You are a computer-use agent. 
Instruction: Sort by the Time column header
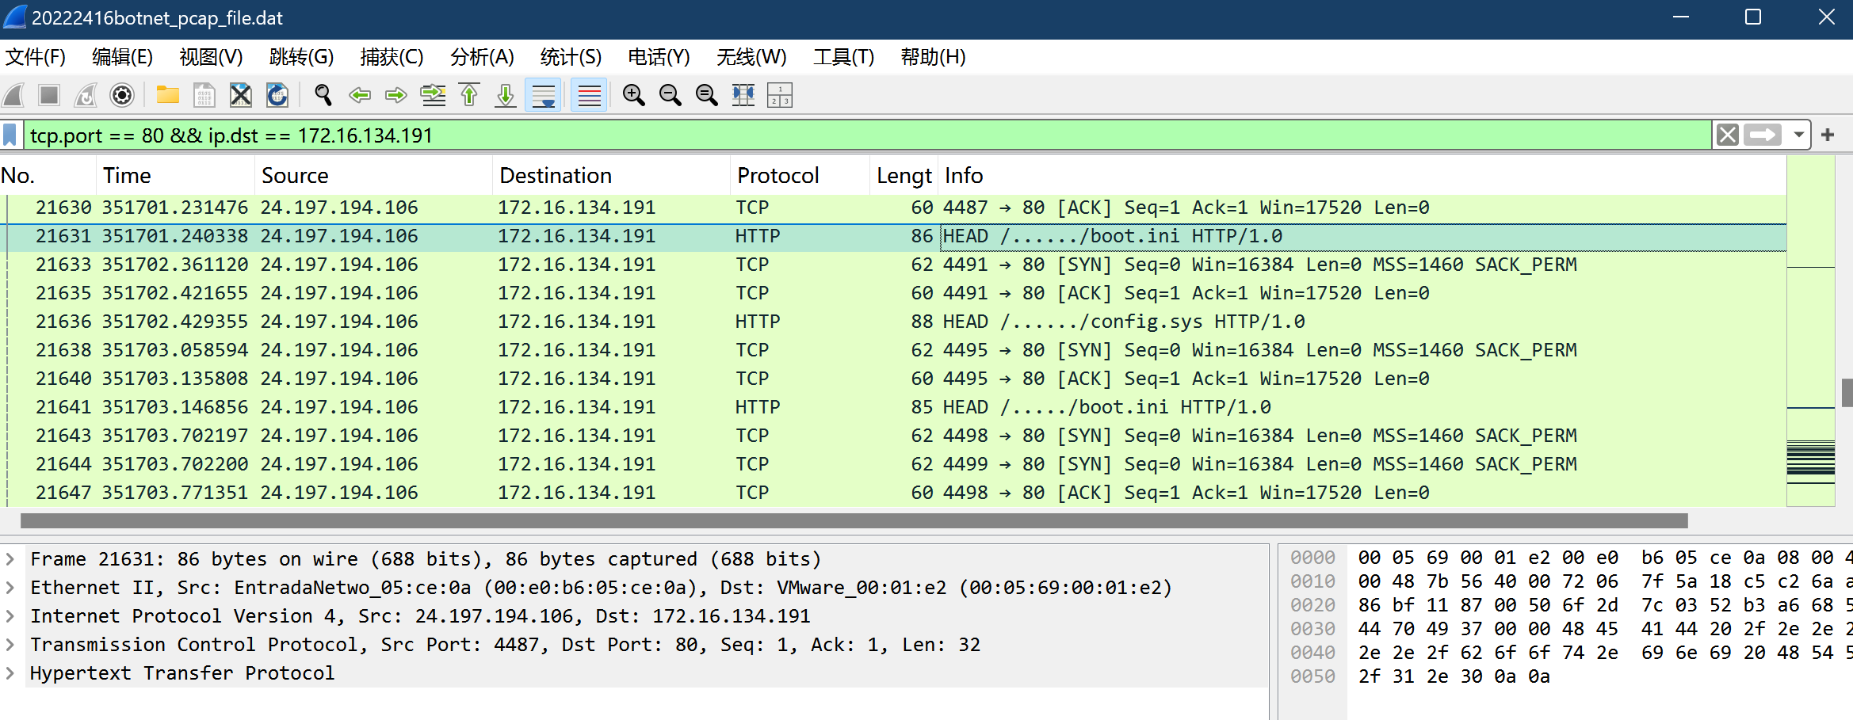tap(176, 176)
